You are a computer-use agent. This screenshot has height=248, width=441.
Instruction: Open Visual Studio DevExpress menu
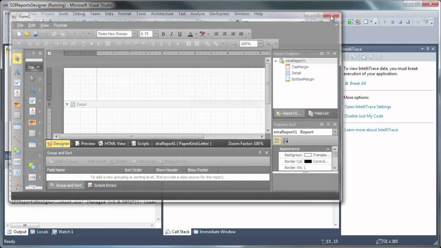tap(219, 14)
